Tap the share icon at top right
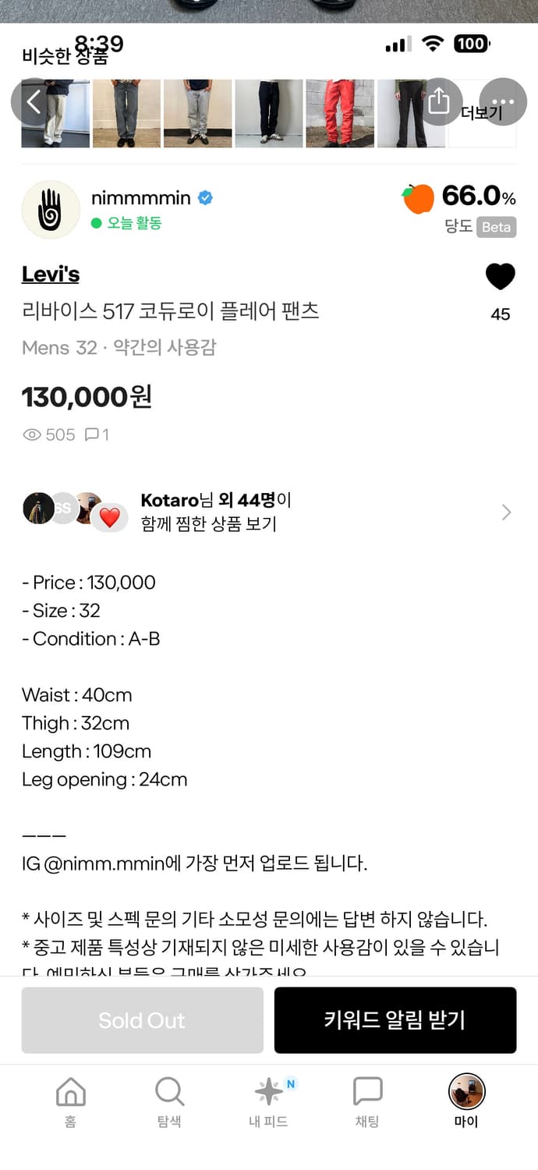The image size is (538, 1170). coord(441,101)
